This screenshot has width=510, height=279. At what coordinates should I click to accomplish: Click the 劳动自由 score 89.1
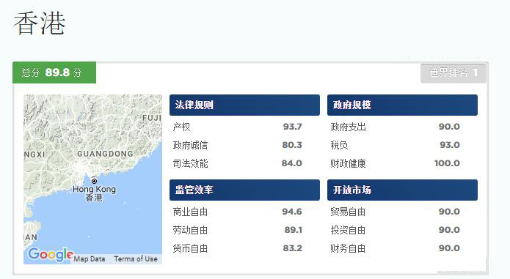293,230
